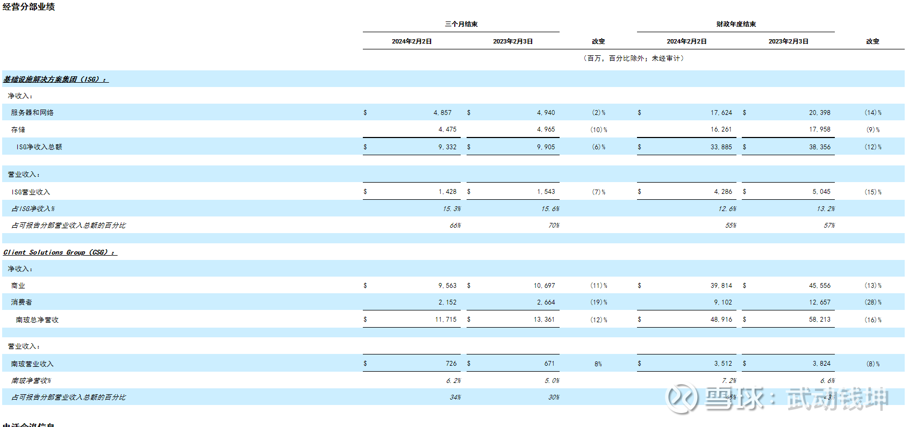
Task: Click the storage value '4,475'
Action: [x=447, y=129]
